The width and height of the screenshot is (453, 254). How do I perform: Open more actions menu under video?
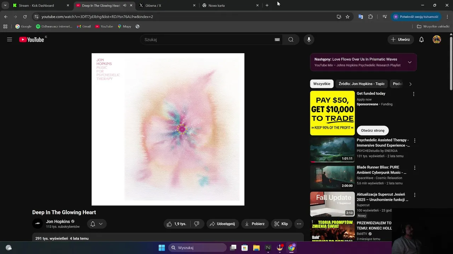coord(299,224)
